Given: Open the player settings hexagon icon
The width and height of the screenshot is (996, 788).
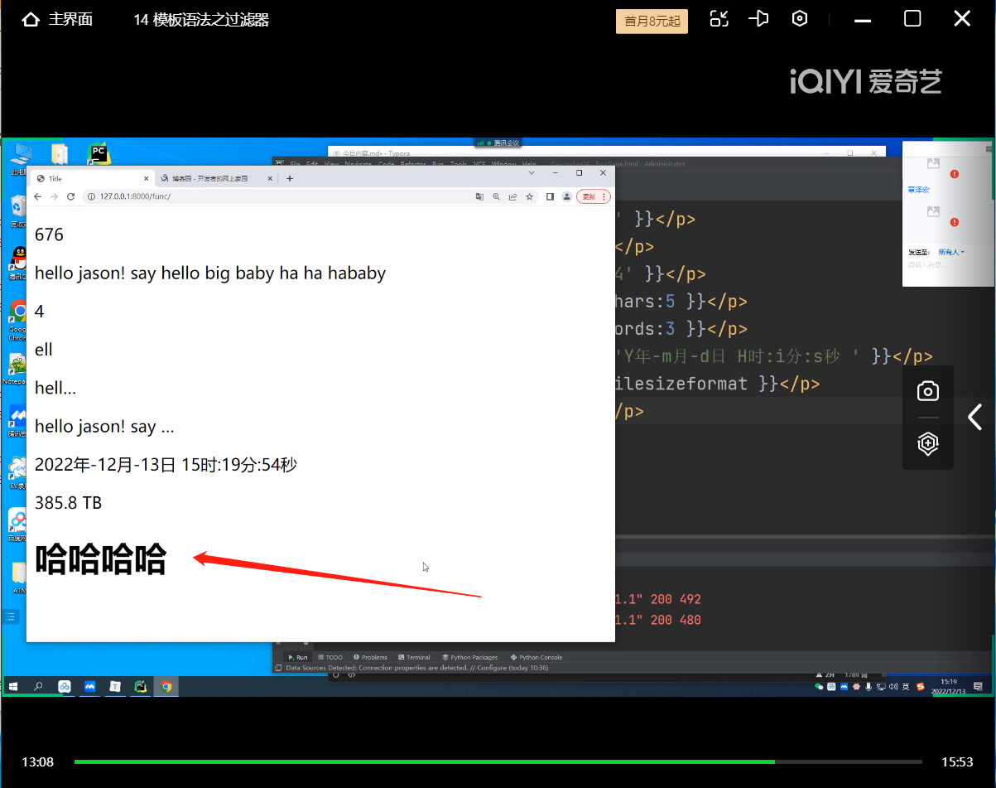Looking at the screenshot, I should pos(799,19).
